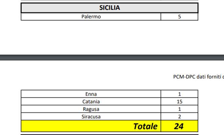
Task: Click the total value 24
Action: point(179,126)
